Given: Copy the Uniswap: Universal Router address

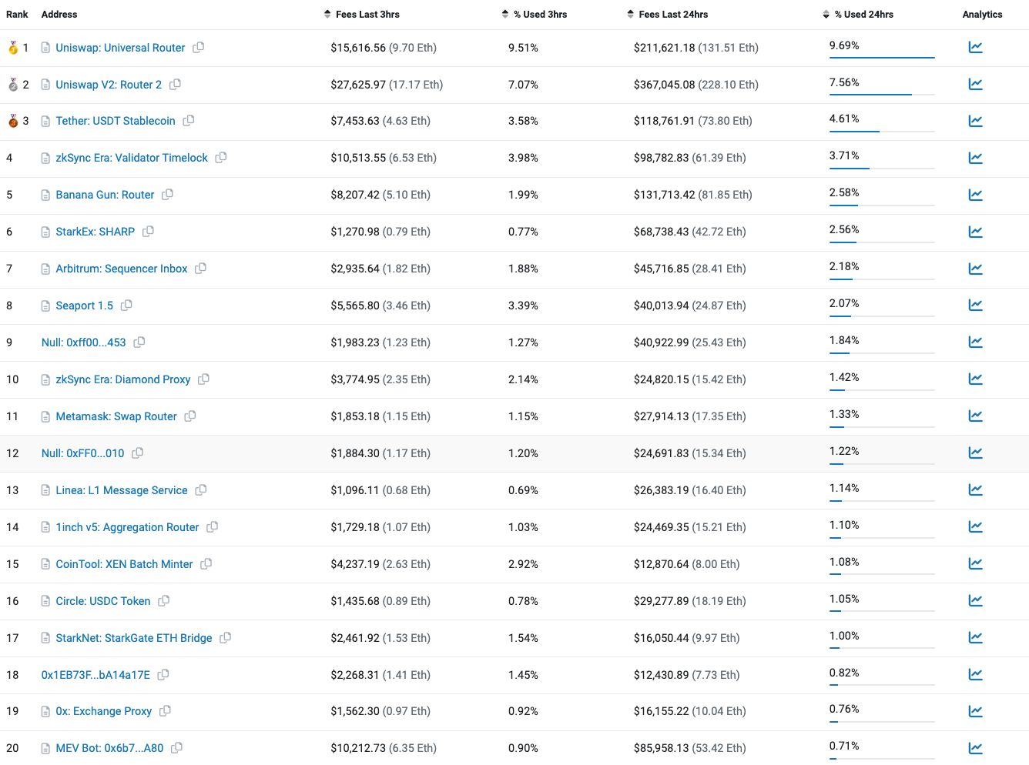Looking at the screenshot, I should pos(199,48).
